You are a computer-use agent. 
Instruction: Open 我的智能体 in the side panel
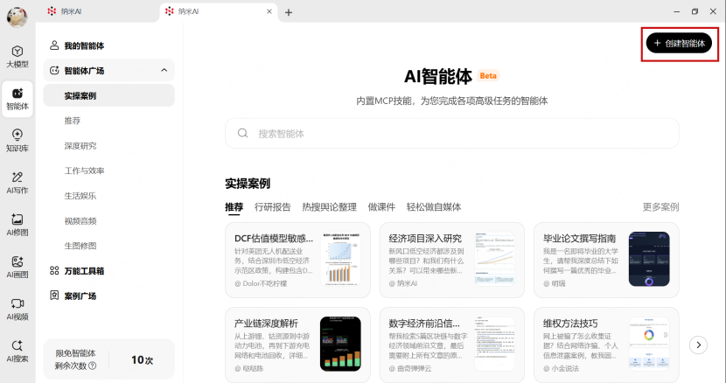[x=84, y=45]
